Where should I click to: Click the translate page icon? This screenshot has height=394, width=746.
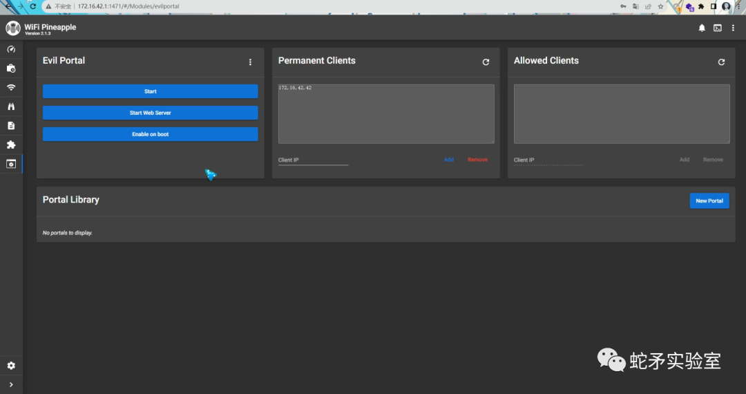(x=635, y=6)
